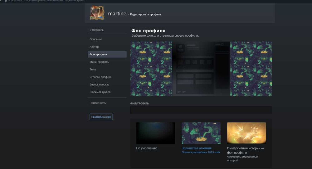The height and width of the screenshot is (169, 312).
Task: Focus the Фильтровать filter input field
Action: click(201, 110)
